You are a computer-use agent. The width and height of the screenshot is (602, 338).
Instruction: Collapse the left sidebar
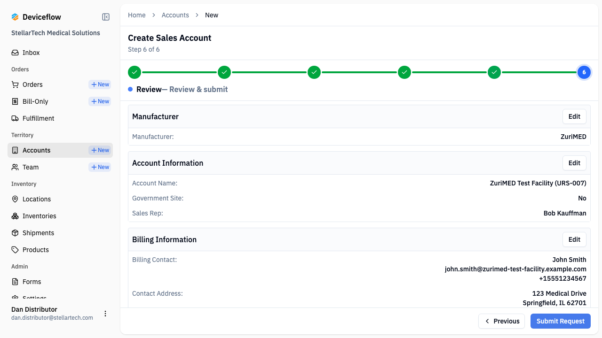pyautogui.click(x=105, y=16)
